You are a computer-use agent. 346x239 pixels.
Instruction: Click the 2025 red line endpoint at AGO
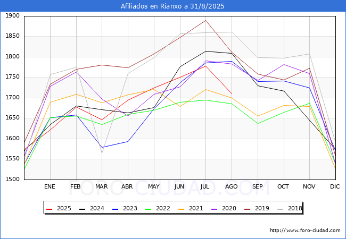pos(232,94)
